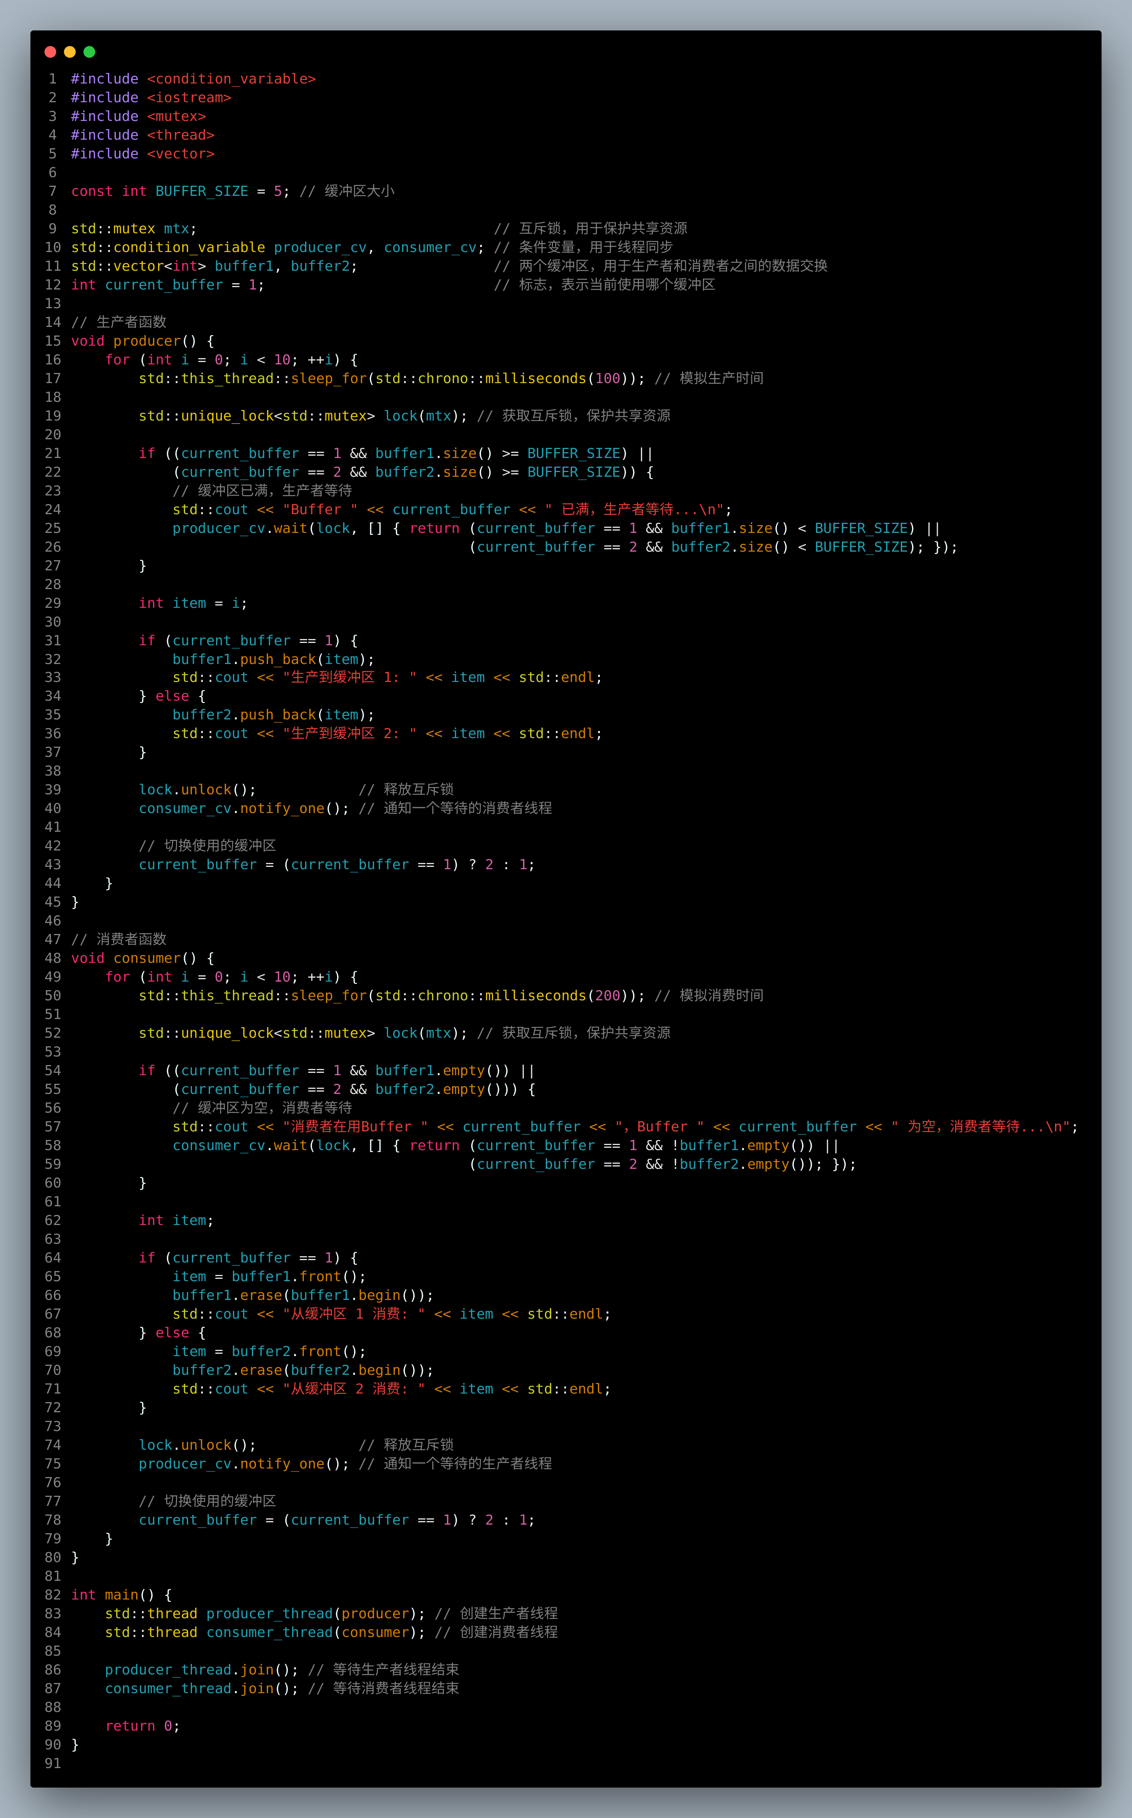Click 'buffer2' in the vector declaration on line 11
This screenshot has width=1132, height=1818.
[x=320, y=266]
